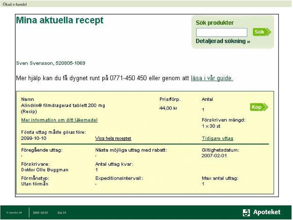The height and width of the screenshot is (220, 293).
Task: Open Tidigare uttag link
Action: (217, 138)
